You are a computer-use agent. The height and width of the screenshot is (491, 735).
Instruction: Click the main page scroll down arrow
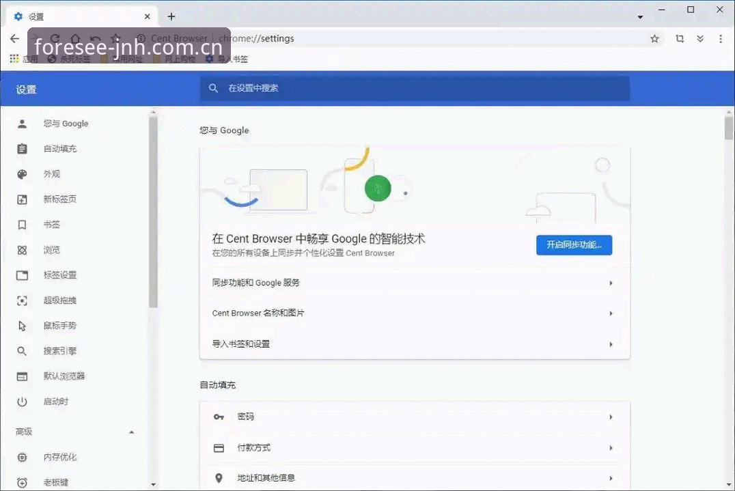[x=728, y=486]
